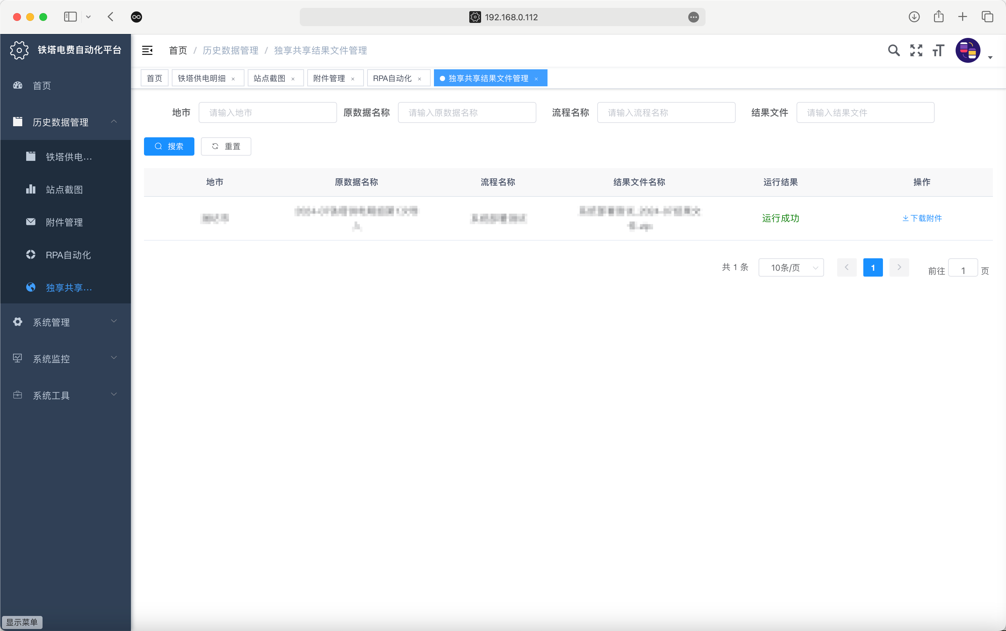Close the 独享共享结果文件管理 tab
1006x631 pixels.
[536, 79]
